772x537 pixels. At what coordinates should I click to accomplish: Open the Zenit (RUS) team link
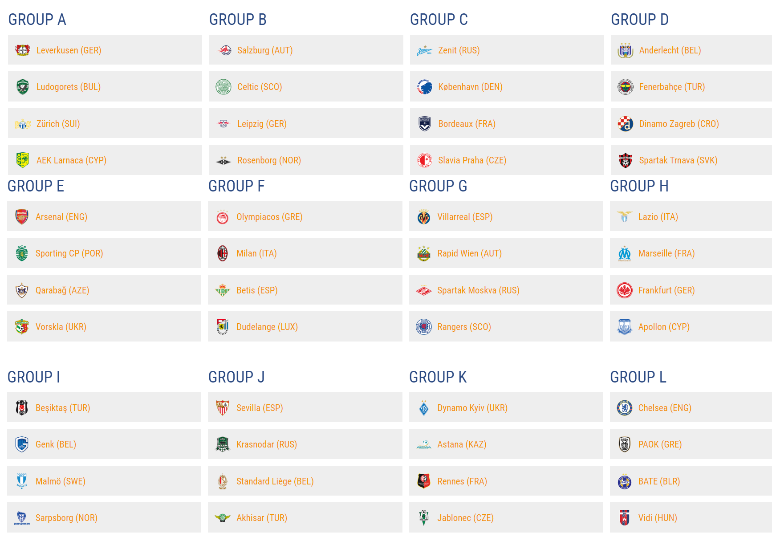point(459,50)
